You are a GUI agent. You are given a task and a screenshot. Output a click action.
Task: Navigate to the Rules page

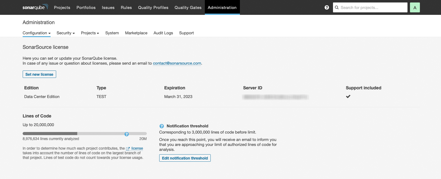[x=126, y=7]
